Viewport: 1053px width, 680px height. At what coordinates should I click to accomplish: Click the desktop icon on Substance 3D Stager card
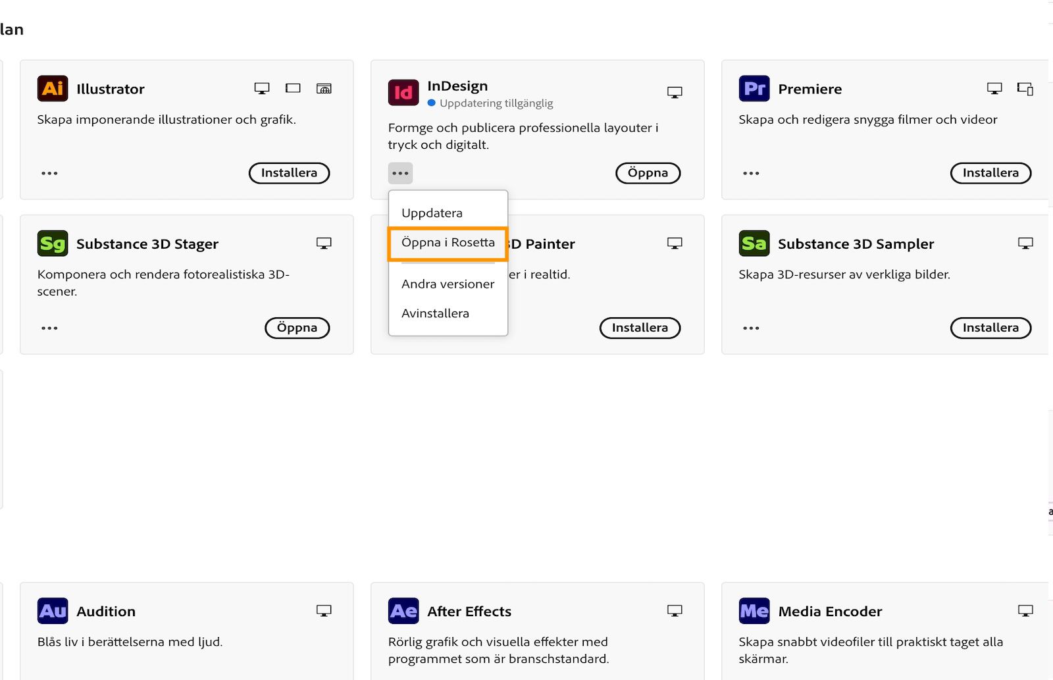click(324, 244)
